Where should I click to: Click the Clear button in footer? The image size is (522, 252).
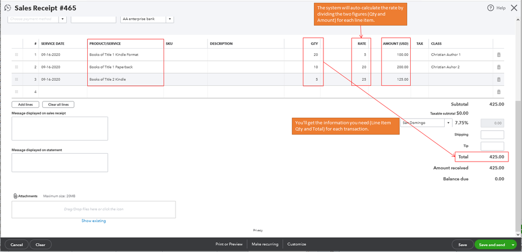click(40, 245)
